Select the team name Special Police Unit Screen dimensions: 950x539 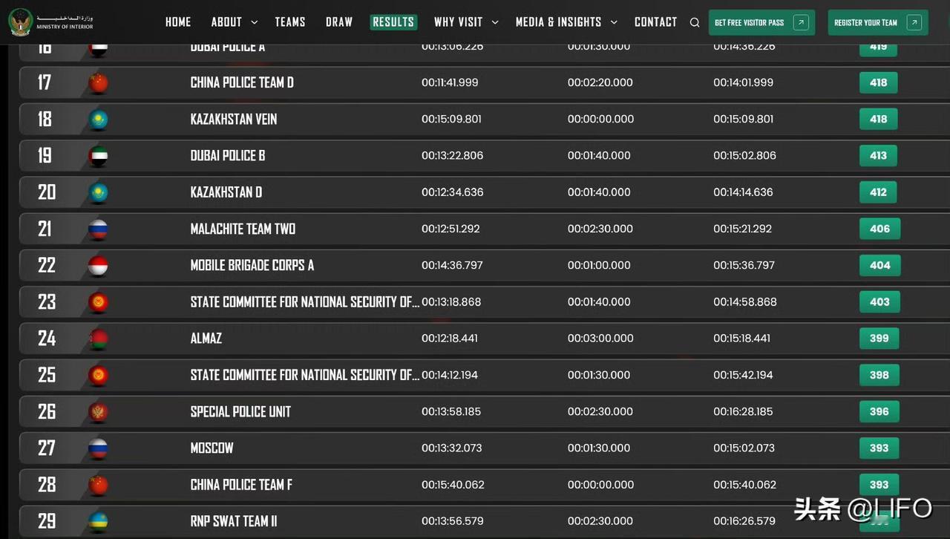240,411
